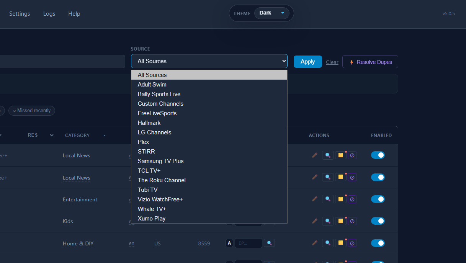Toggle off the Entertainment row enabled switch
Viewport: 466px width, 263px height.
pyautogui.click(x=378, y=199)
